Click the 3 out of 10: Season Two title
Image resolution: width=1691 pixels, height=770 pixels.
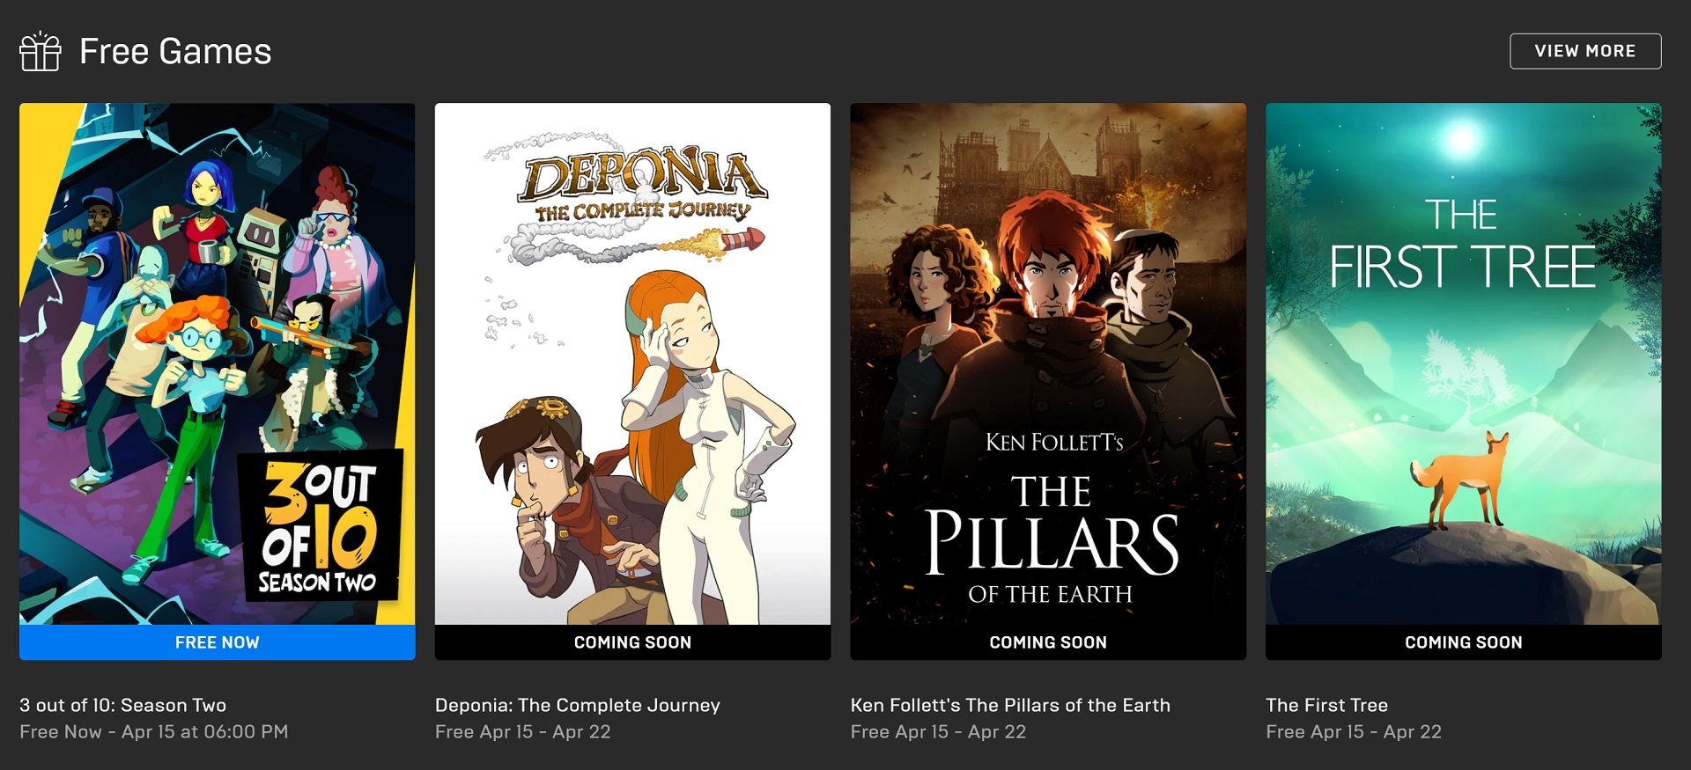pyautogui.click(x=123, y=705)
